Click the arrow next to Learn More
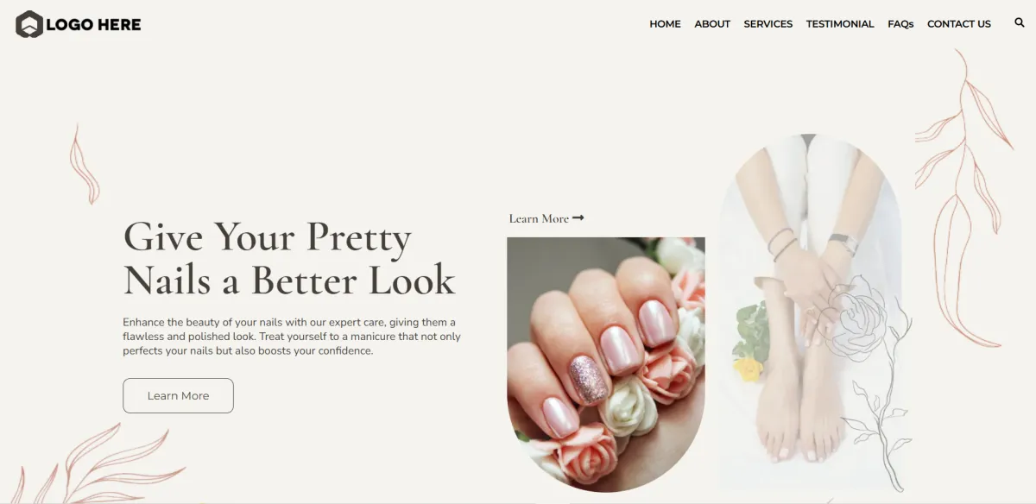This screenshot has height=504, width=1036. coord(578,218)
